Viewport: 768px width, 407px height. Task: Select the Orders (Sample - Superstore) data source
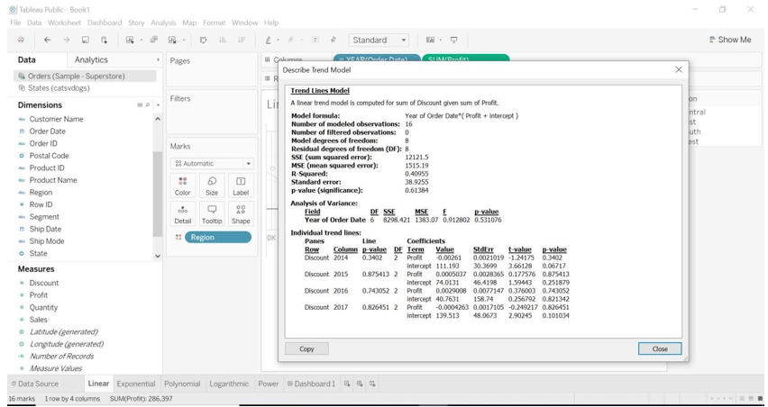pos(76,77)
